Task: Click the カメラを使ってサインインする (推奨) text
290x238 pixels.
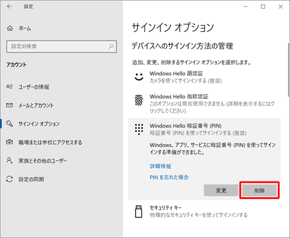Action: pos(186,80)
